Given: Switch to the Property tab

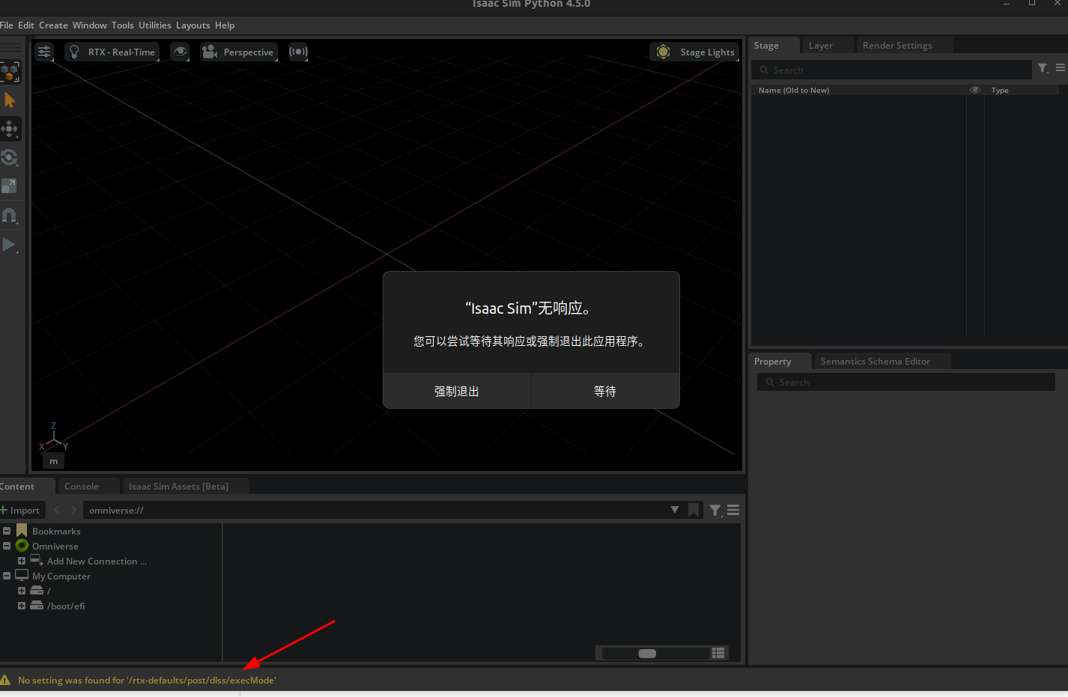Looking at the screenshot, I should click(779, 362).
